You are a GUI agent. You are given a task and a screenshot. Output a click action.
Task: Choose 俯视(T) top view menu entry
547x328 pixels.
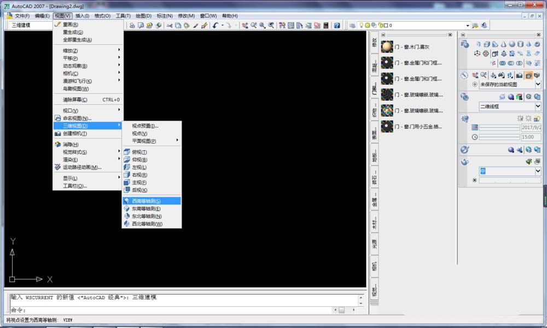click(139, 152)
